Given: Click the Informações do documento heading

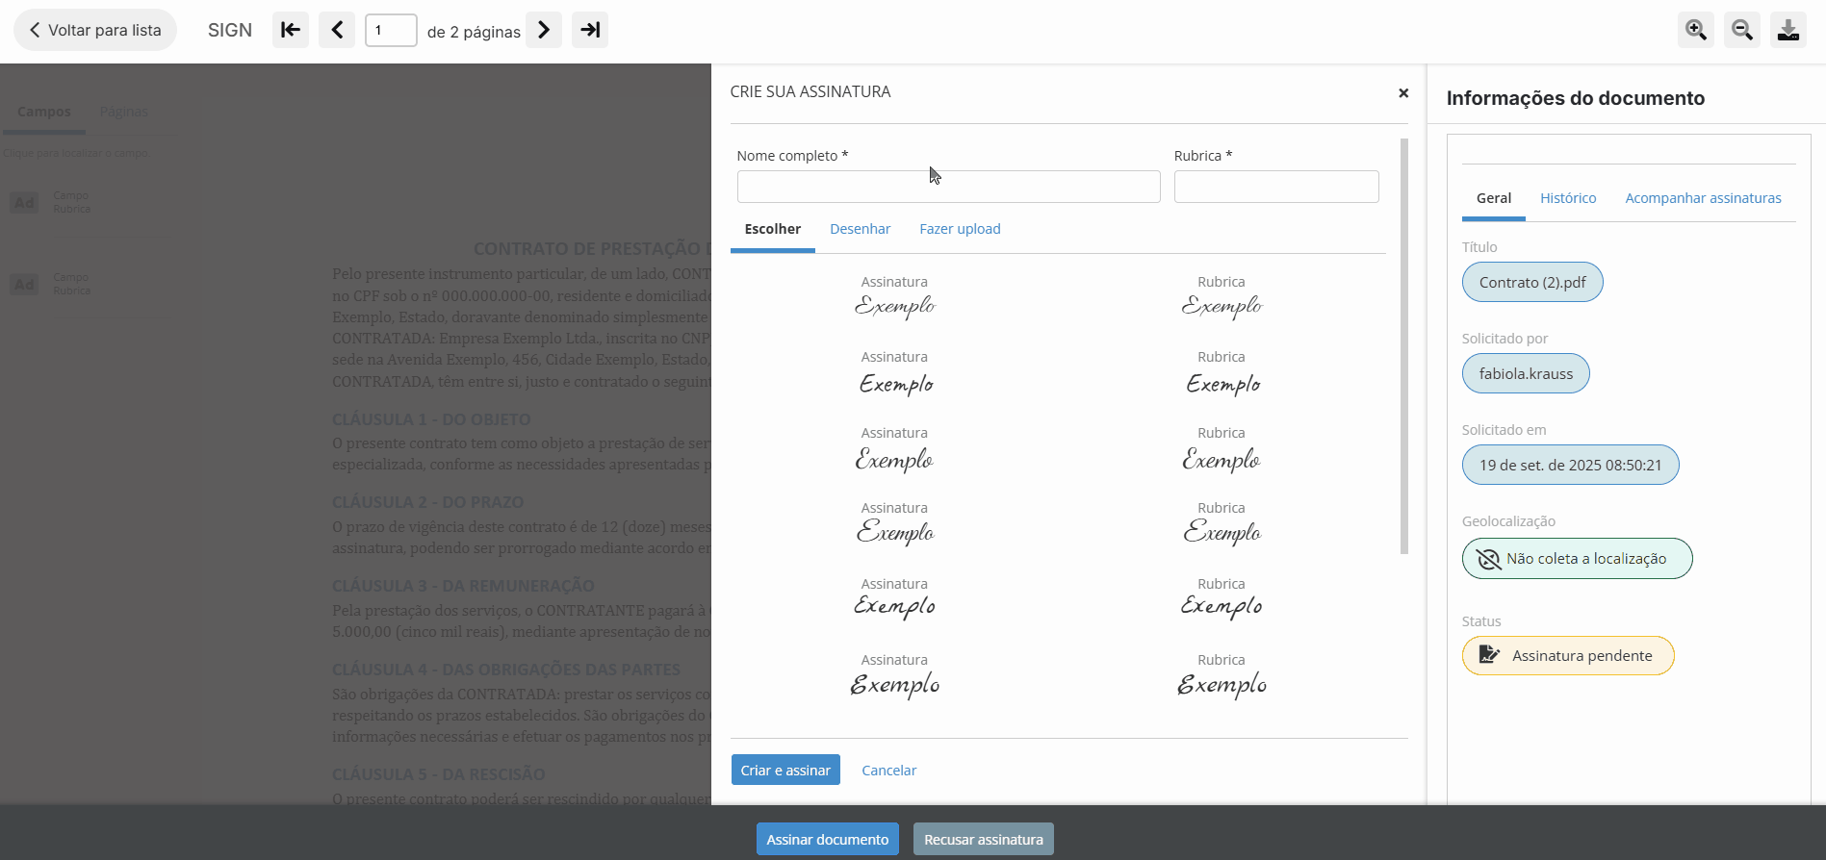Looking at the screenshot, I should pyautogui.click(x=1575, y=98).
